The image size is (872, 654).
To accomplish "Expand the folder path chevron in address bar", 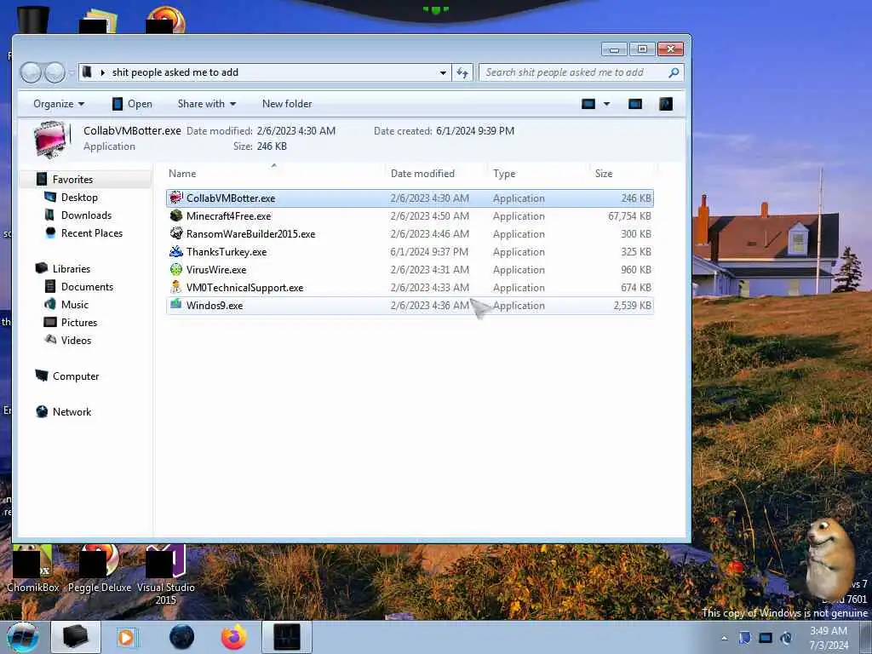I will click(x=102, y=72).
